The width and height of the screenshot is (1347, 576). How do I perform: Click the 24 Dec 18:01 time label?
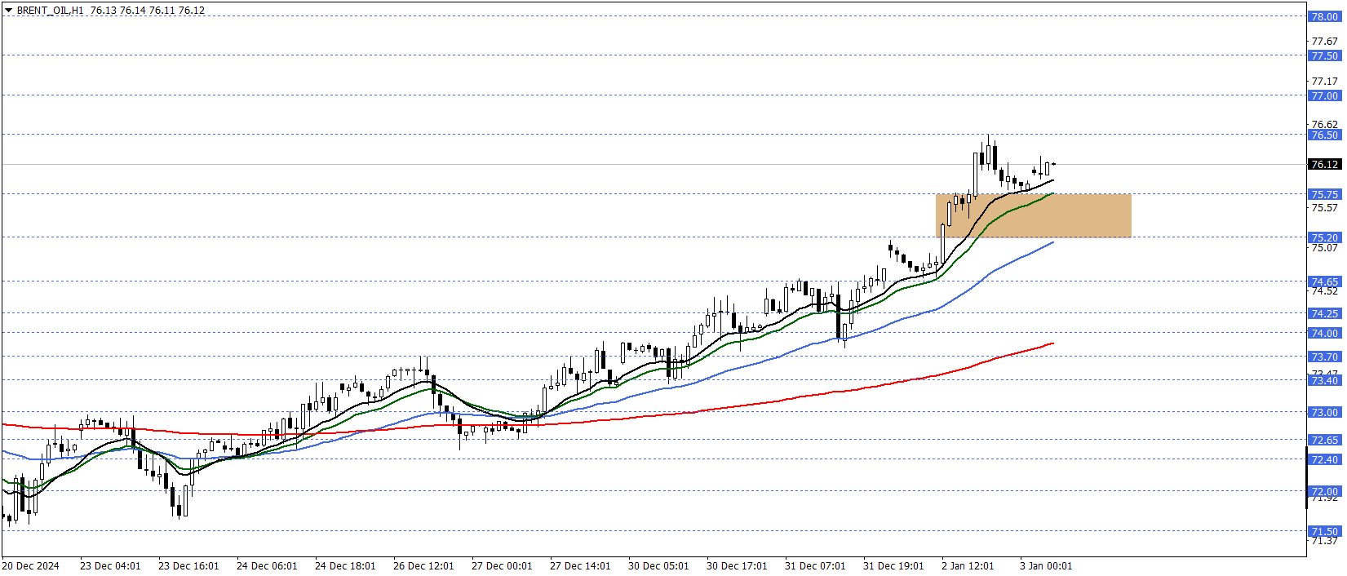(345, 565)
